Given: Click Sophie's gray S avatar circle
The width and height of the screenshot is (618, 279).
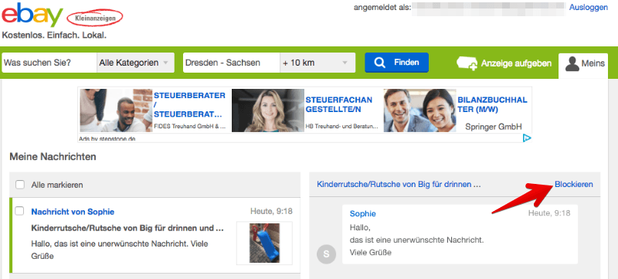Looking at the screenshot, I should [x=326, y=254].
